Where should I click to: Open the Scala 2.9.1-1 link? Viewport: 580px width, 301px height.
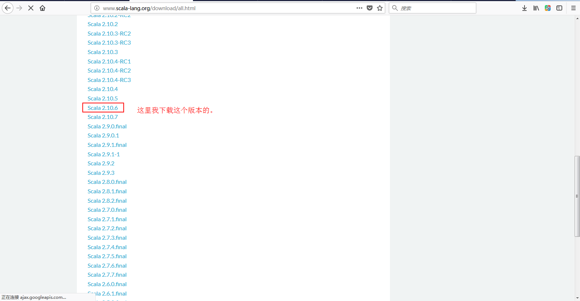pos(104,154)
